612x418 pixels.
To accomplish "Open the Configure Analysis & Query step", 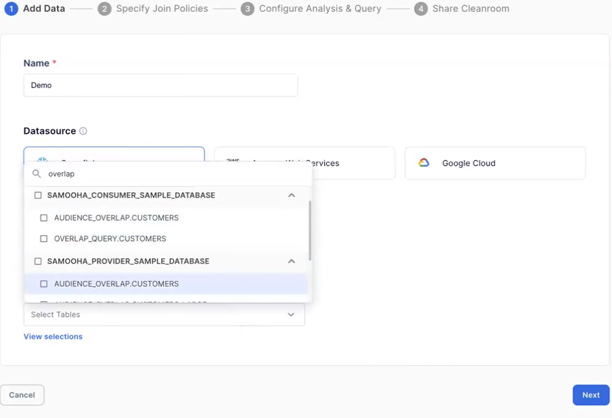I will 320,8.
